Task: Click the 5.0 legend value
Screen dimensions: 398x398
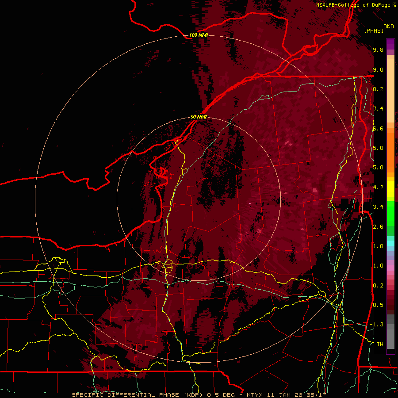Action: pyautogui.click(x=378, y=168)
